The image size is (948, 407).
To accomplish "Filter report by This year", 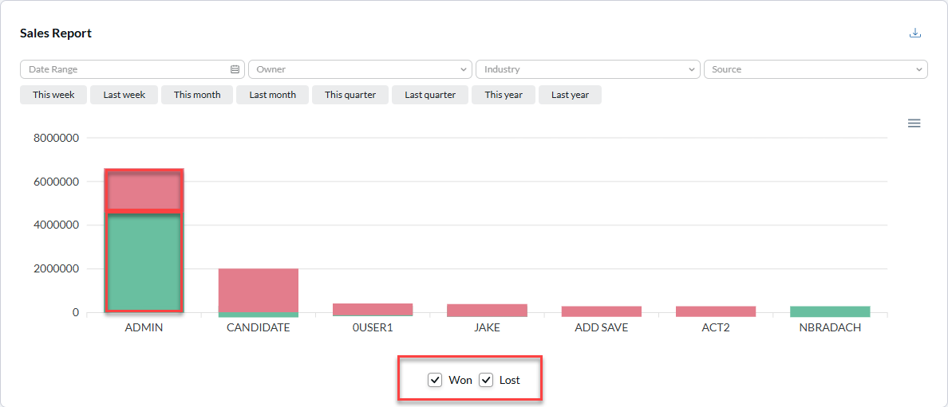I will coord(504,95).
